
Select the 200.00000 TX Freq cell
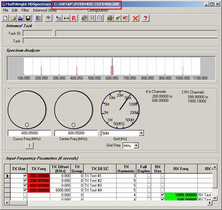tap(39, 176)
